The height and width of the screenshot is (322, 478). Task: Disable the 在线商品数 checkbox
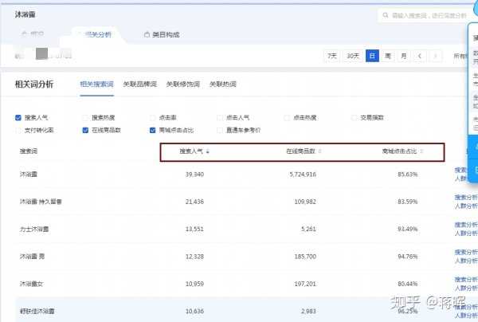(x=85, y=129)
